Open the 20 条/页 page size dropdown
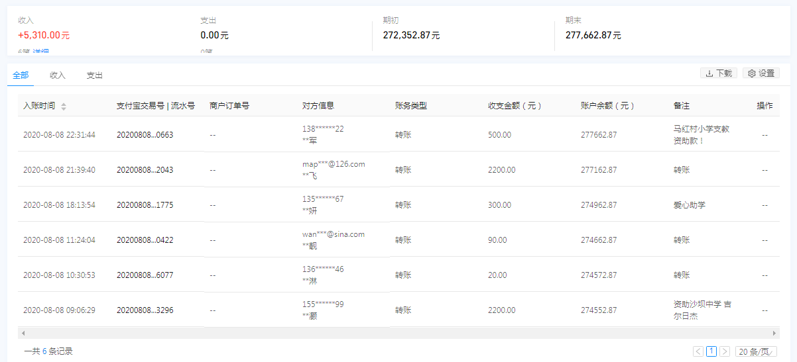 pos(756,351)
